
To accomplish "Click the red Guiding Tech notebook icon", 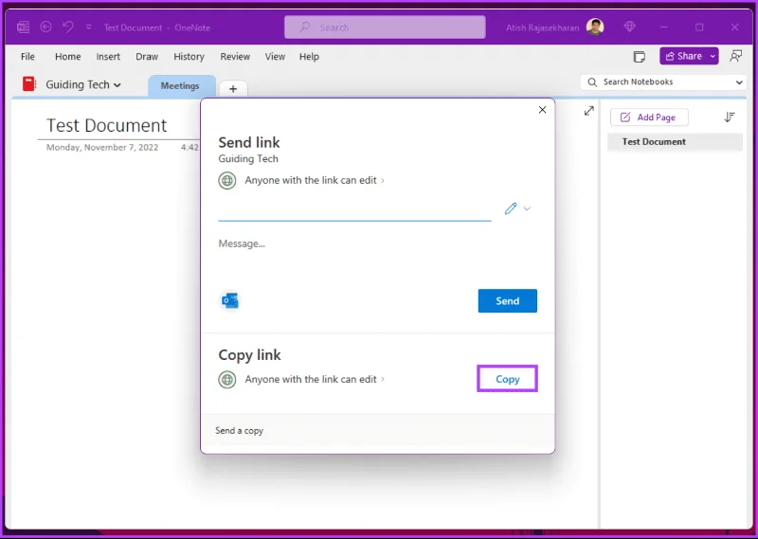I will pyautogui.click(x=29, y=84).
